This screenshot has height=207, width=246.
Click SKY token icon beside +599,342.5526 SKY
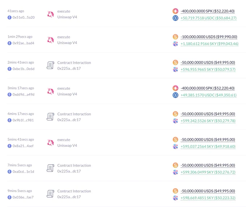175,121
